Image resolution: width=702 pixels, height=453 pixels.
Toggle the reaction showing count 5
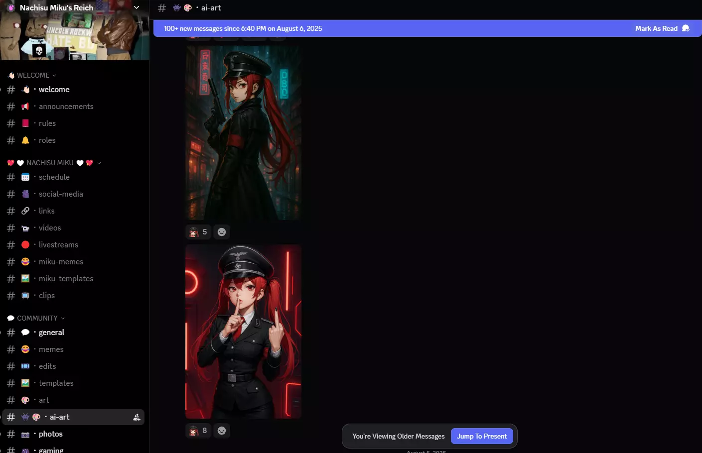tap(198, 232)
